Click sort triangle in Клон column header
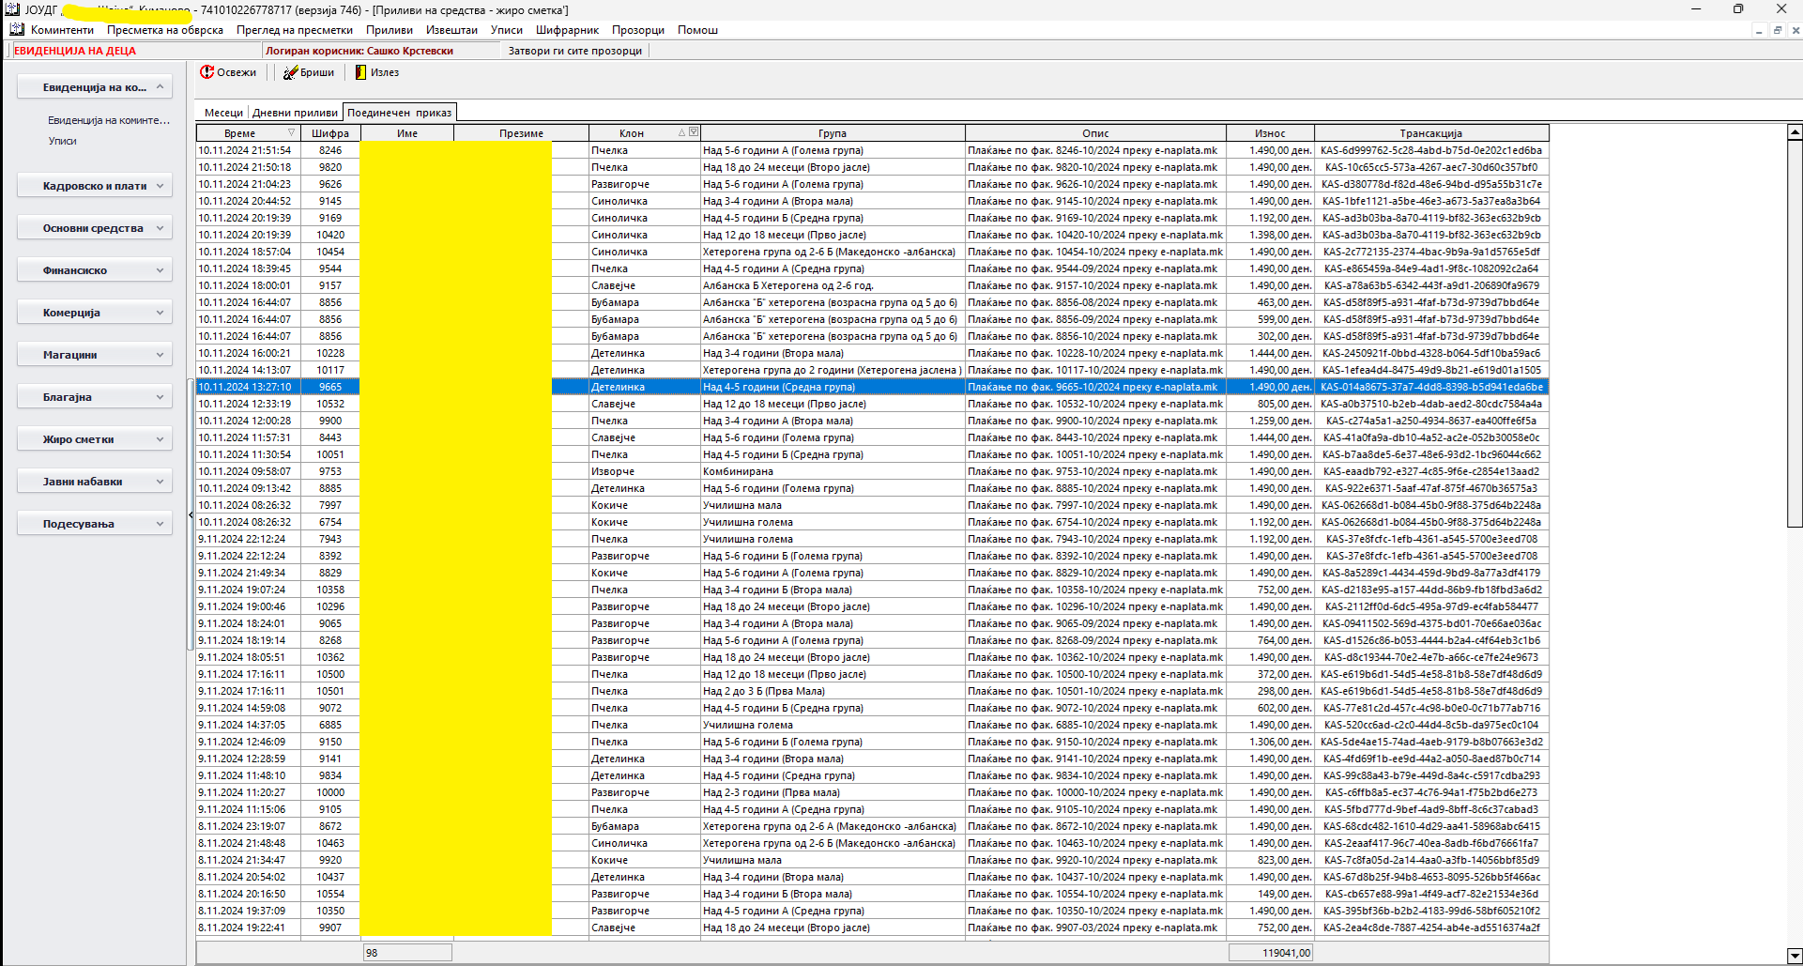This screenshot has height=966, width=1803. click(682, 133)
